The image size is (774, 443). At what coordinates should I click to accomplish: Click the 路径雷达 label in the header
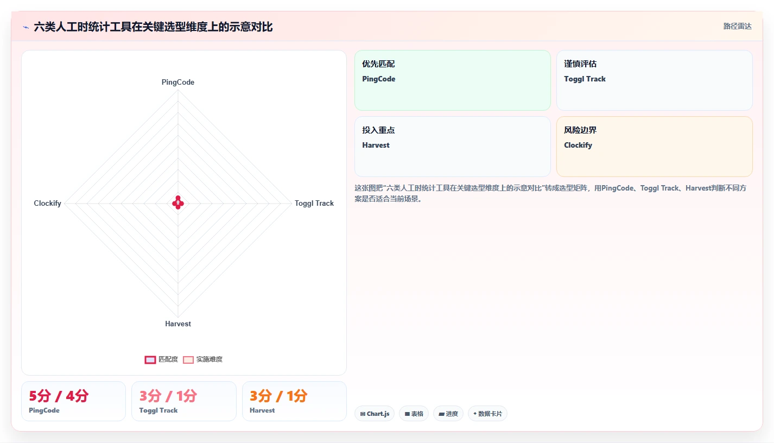(x=737, y=26)
